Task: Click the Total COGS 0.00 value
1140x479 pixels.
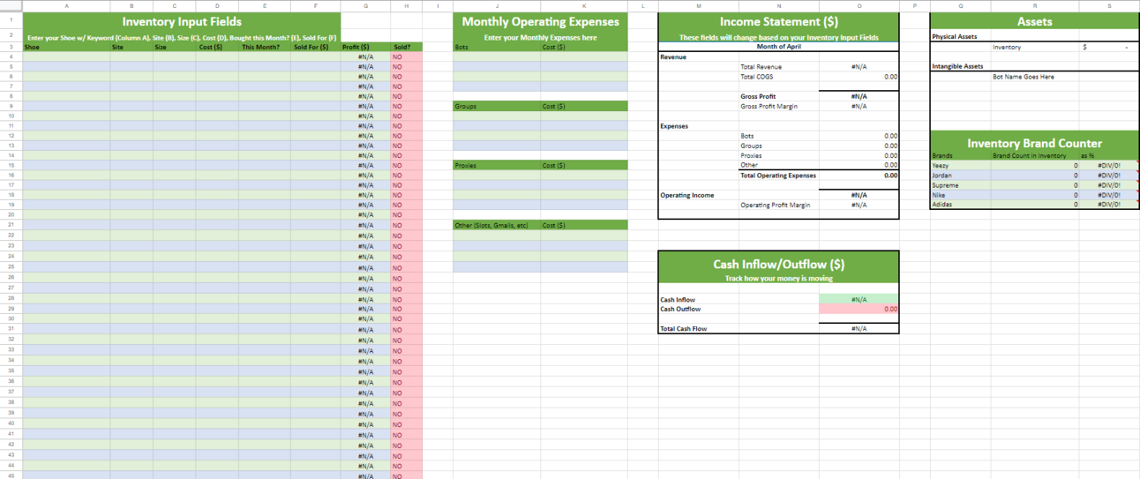Action: (x=859, y=77)
